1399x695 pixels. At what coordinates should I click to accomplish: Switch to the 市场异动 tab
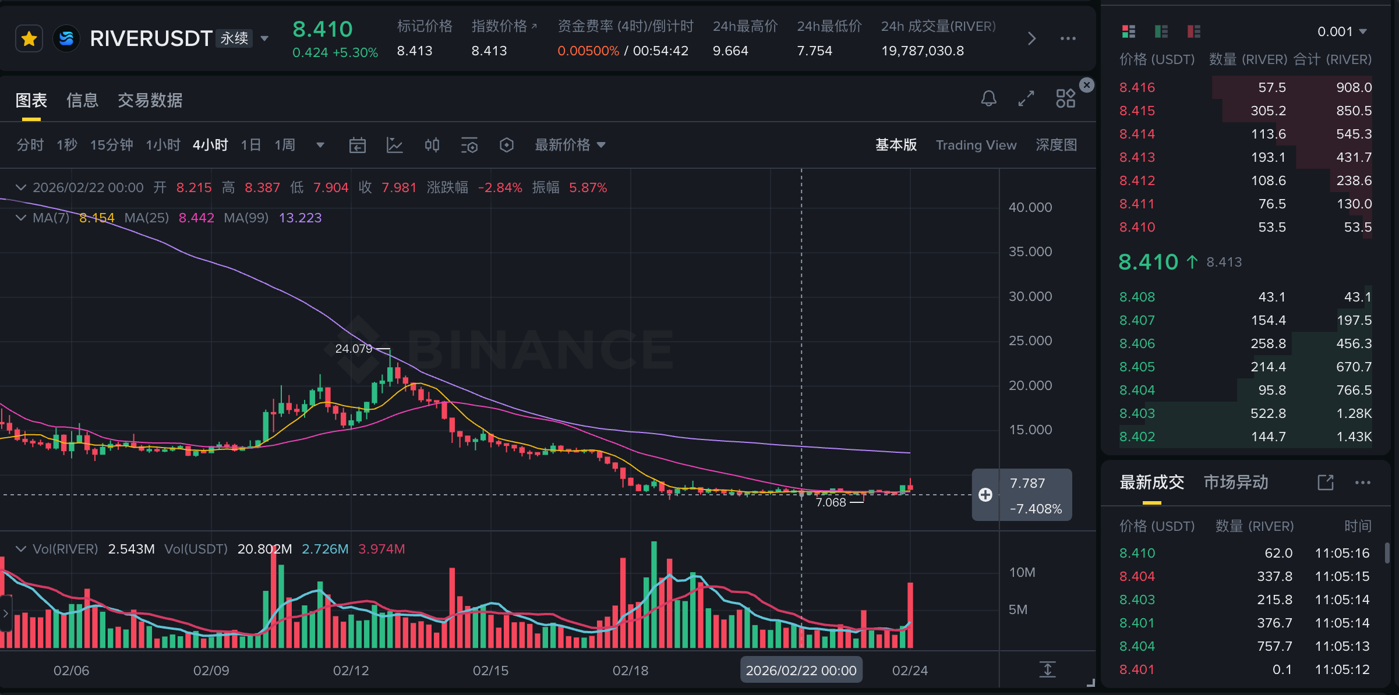click(1235, 482)
